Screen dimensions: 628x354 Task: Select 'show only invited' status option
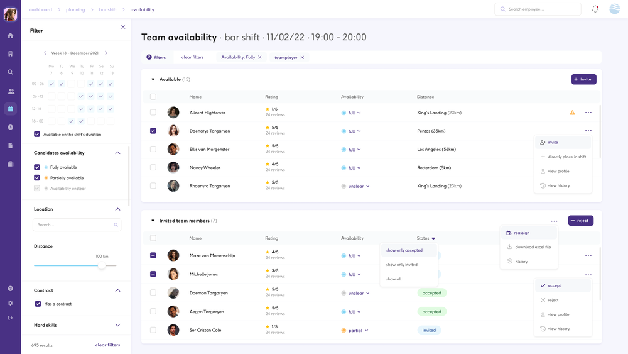tap(402, 265)
